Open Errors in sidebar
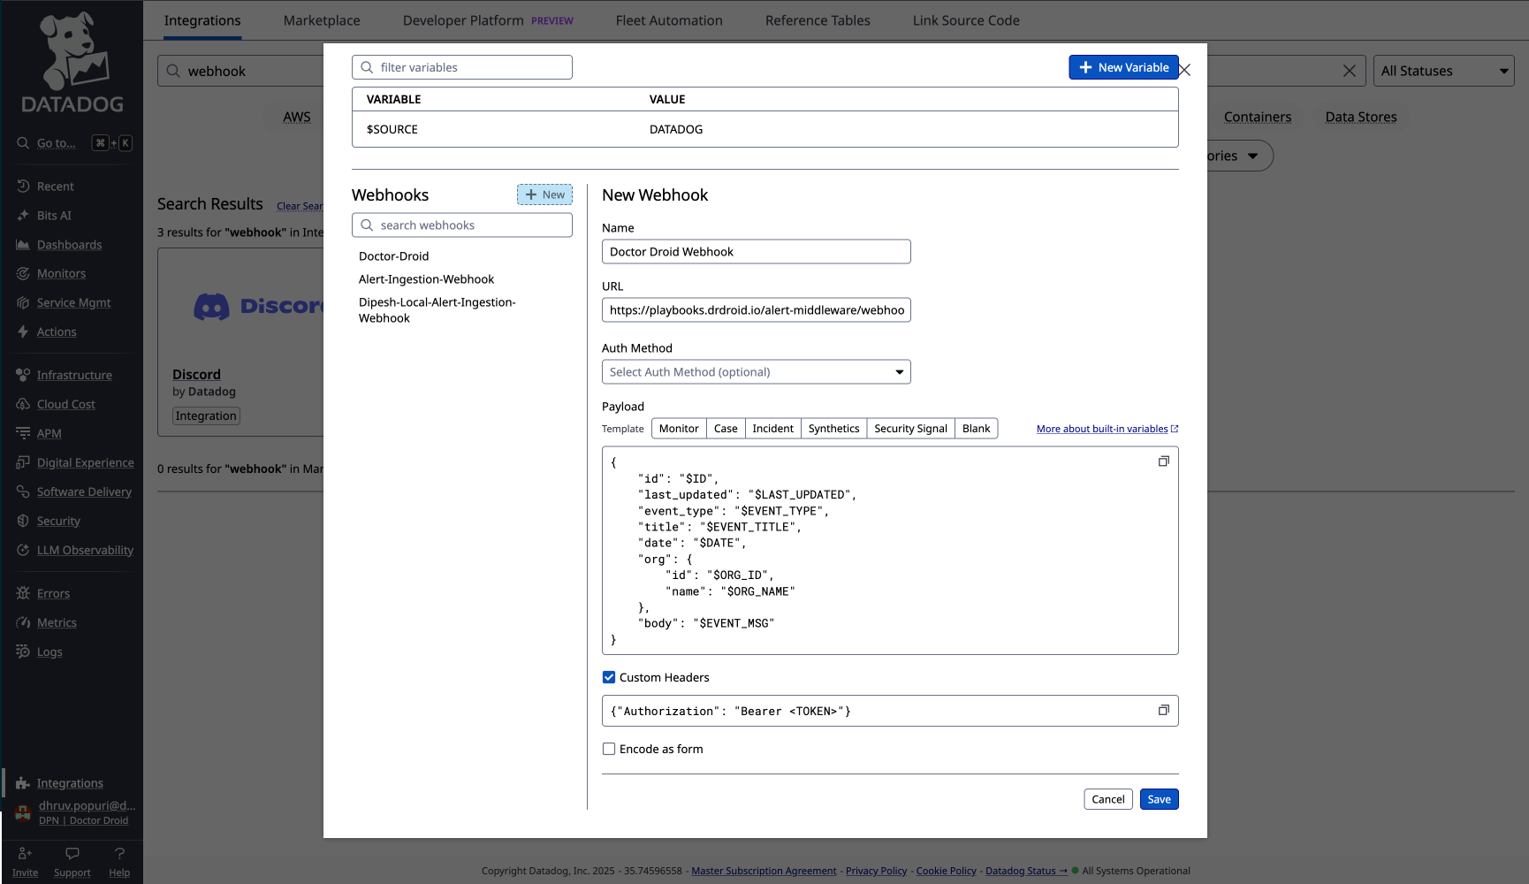Screen dimensions: 1529x884 [x=53, y=594]
